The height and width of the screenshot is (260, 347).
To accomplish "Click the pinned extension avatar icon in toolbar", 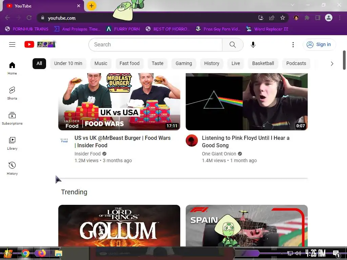I will (x=296, y=18).
